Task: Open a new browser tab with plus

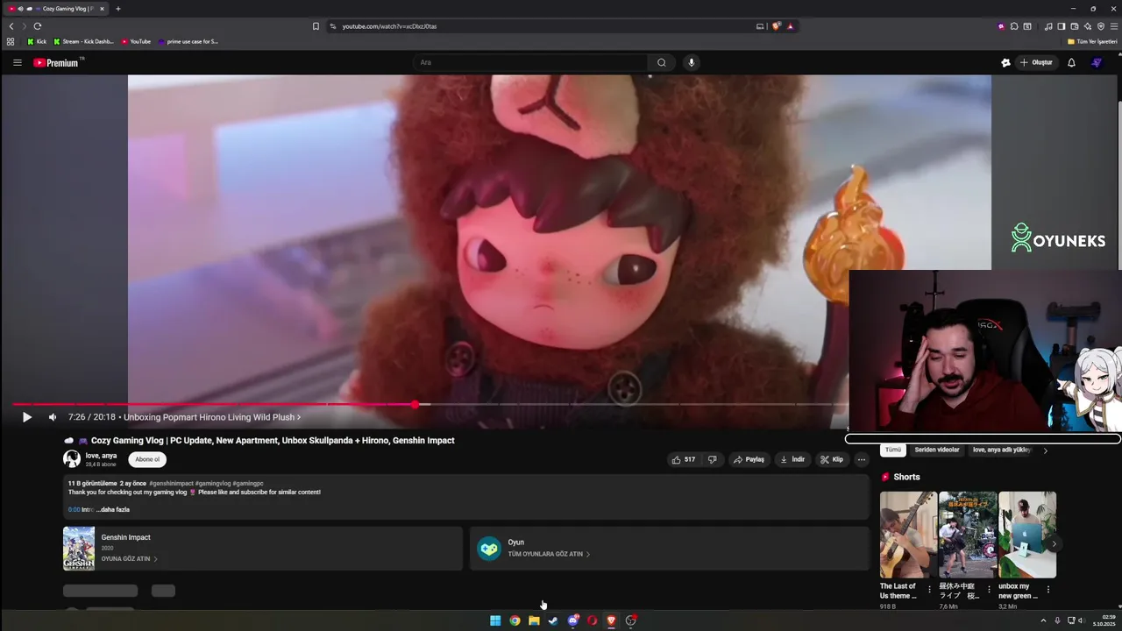Action: click(x=118, y=9)
